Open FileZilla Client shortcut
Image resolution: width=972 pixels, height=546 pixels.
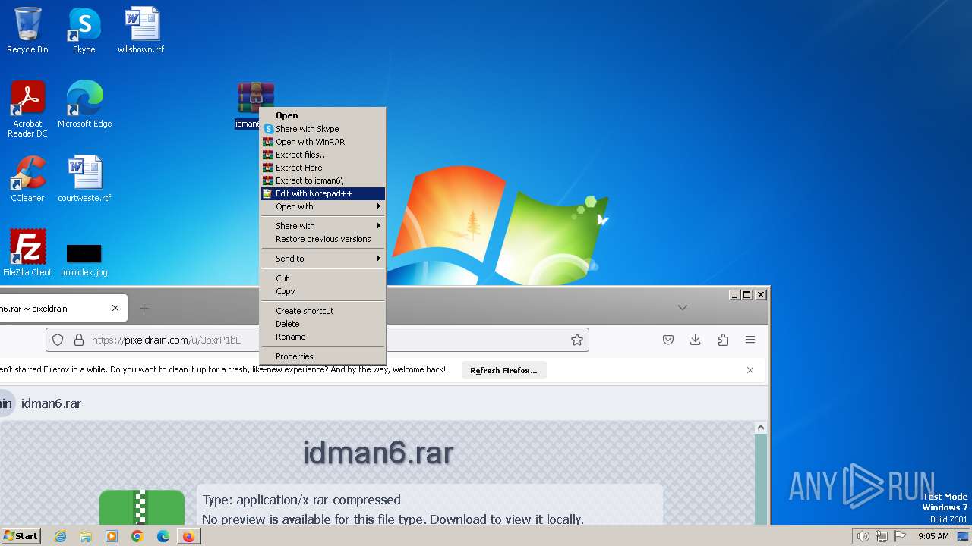click(x=27, y=253)
